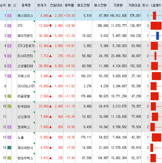Screen dimensions: 162x163
Task: Click the daily candle chart for 지에스이
Action: tap(156, 76)
